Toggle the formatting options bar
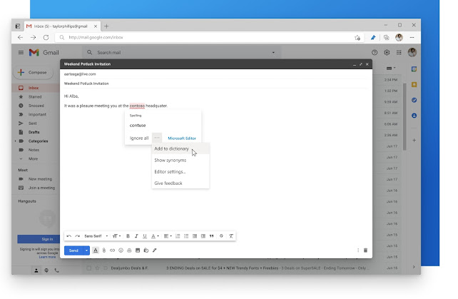This screenshot has width=458, height=299. pyautogui.click(x=96, y=250)
